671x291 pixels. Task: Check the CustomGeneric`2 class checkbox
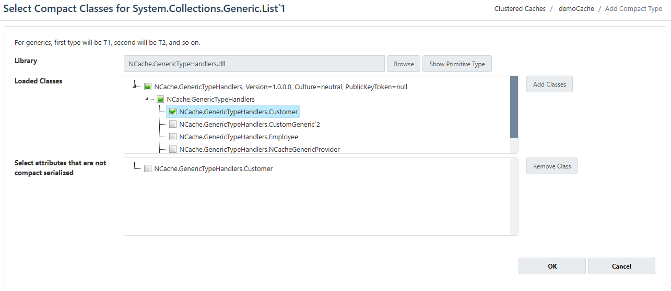tap(173, 124)
